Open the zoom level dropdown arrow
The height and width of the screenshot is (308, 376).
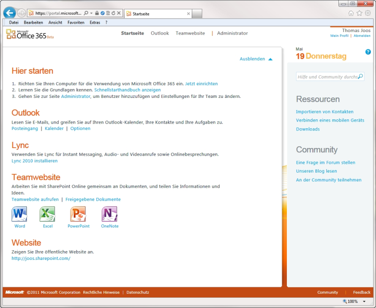364,302
